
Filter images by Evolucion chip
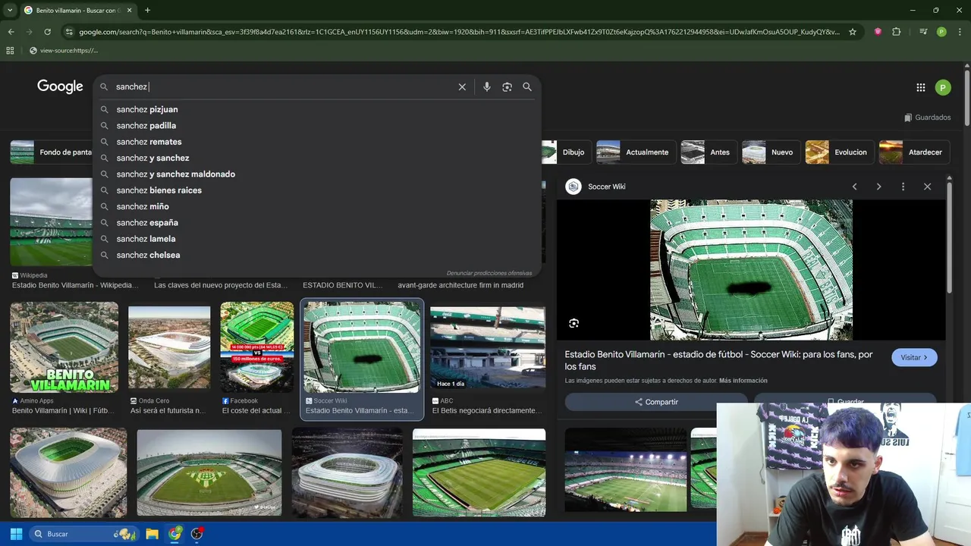coord(839,152)
